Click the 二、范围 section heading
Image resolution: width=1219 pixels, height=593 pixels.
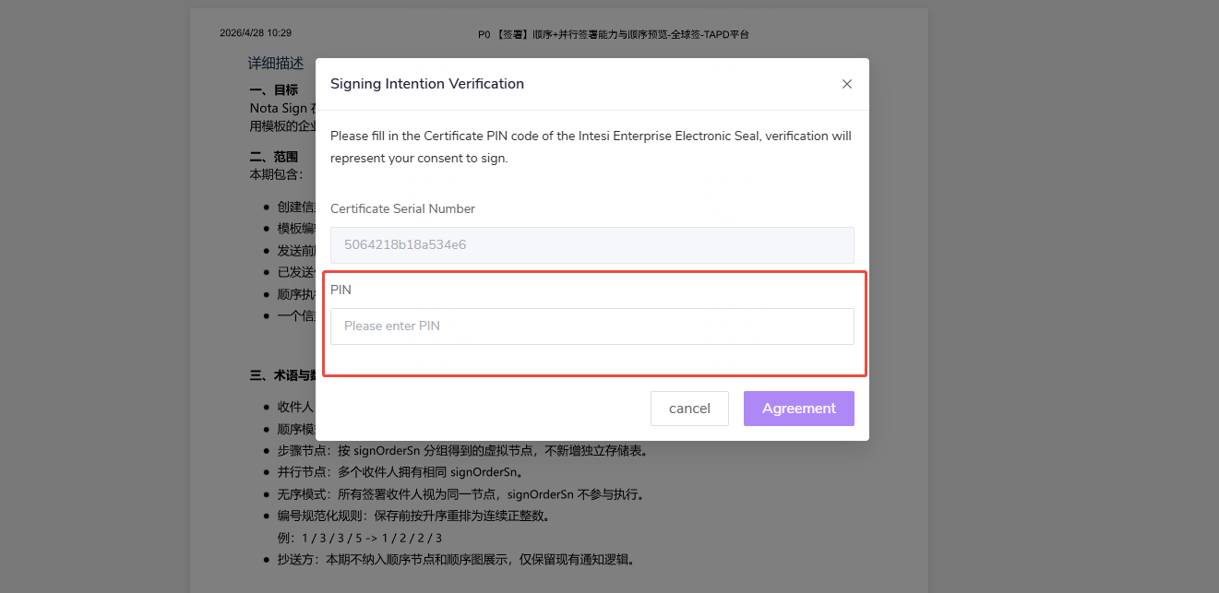274,158
